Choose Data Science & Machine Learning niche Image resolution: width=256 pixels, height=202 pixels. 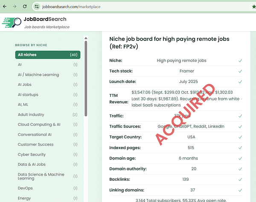48,176
